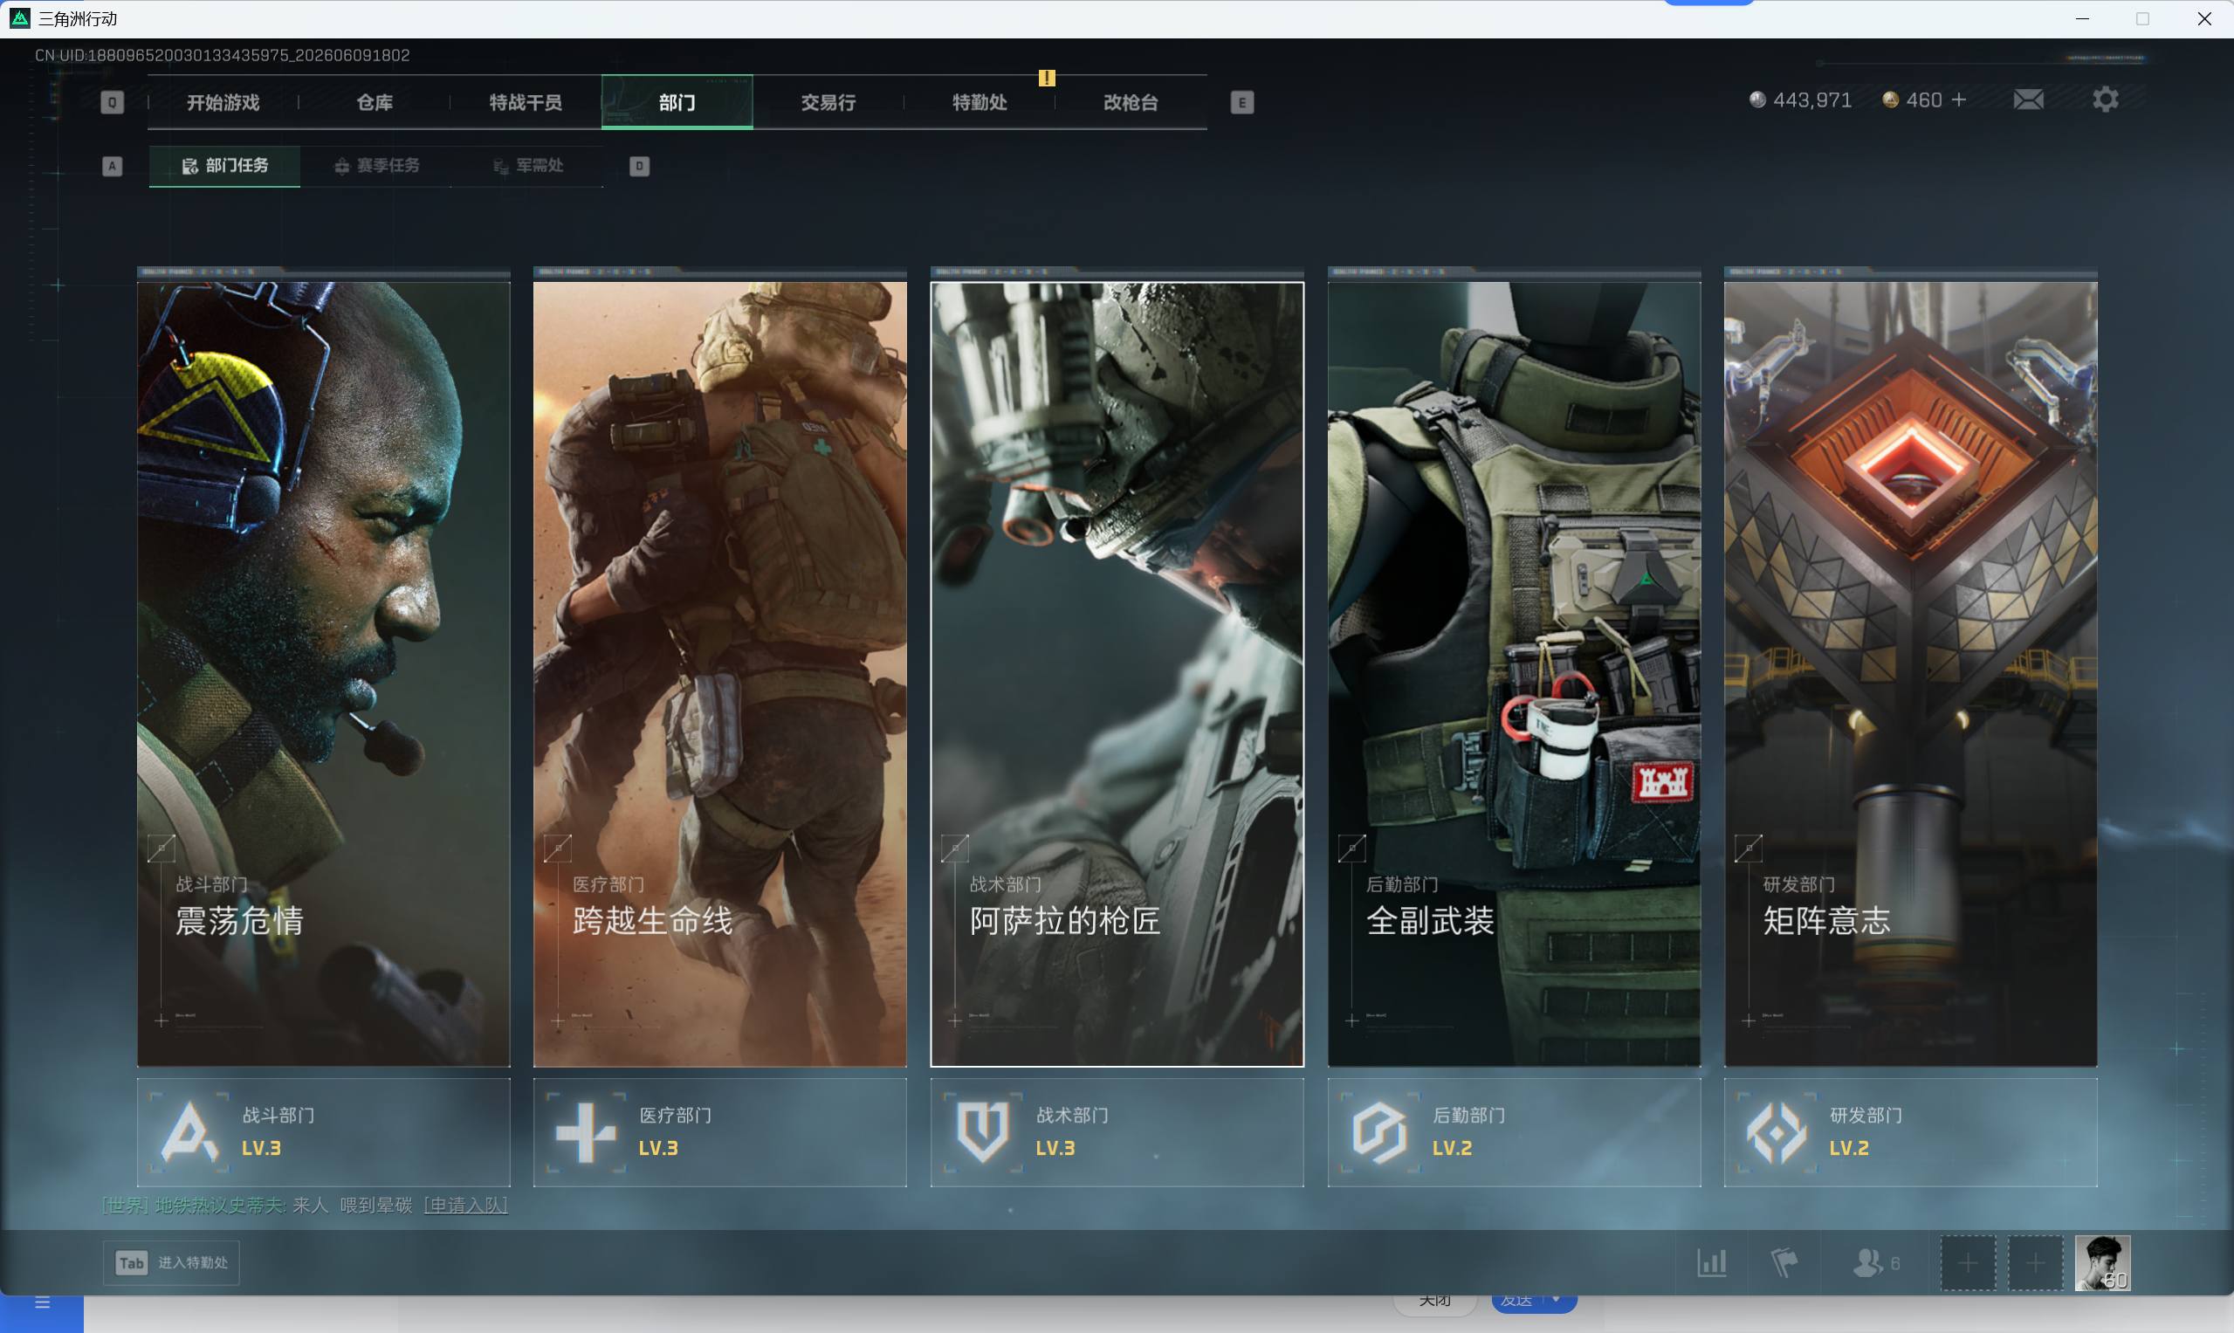Click the yellow alert badge above 特勤处
Image resolution: width=2234 pixels, height=1333 pixels.
click(x=1047, y=79)
